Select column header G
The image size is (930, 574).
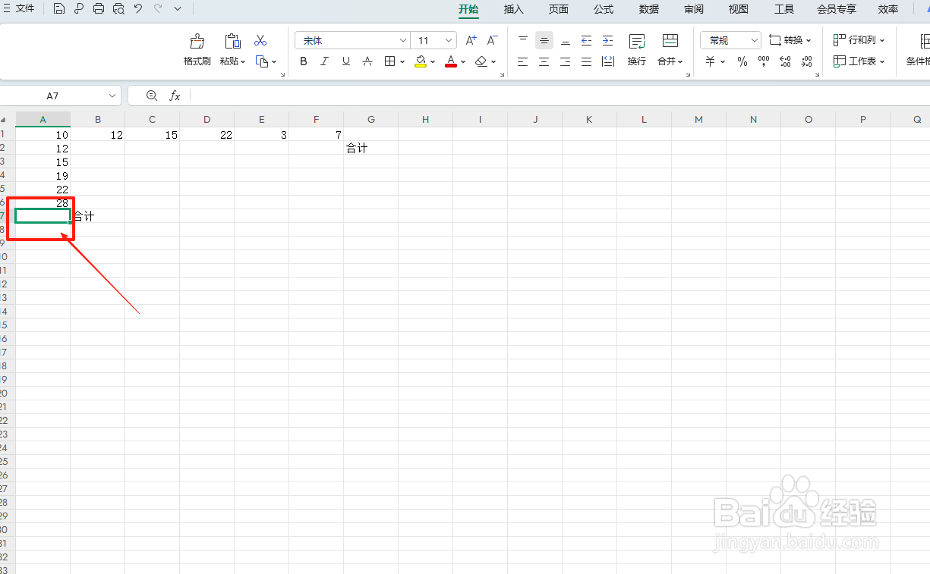click(x=370, y=119)
